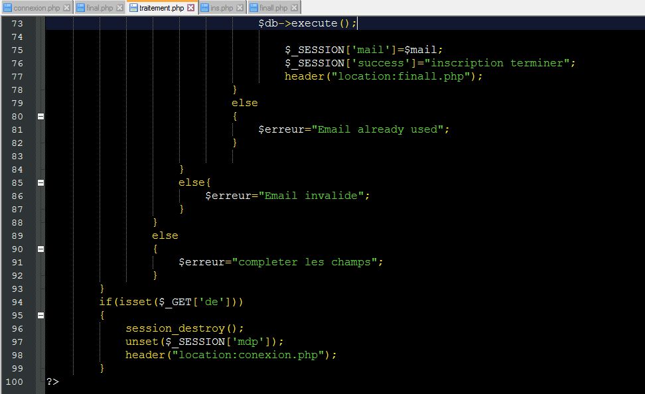Image resolution: width=645 pixels, height=394 pixels.
Task: Collapse the code block at line 90
Action: 40,249
